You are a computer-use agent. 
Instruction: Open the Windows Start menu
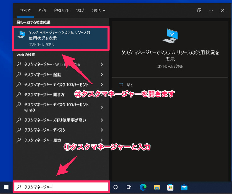[6, 187]
